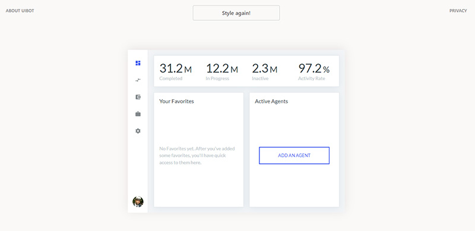
Task: Click the Inactive label
Action: (260, 78)
